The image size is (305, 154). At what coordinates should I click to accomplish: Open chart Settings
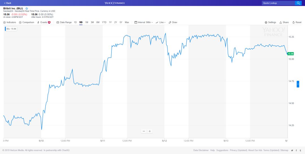pos(270,22)
